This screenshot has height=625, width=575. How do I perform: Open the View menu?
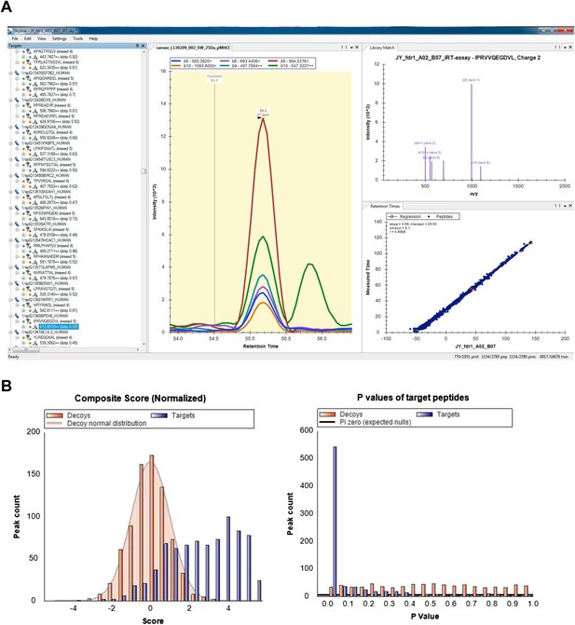pyautogui.click(x=41, y=39)
